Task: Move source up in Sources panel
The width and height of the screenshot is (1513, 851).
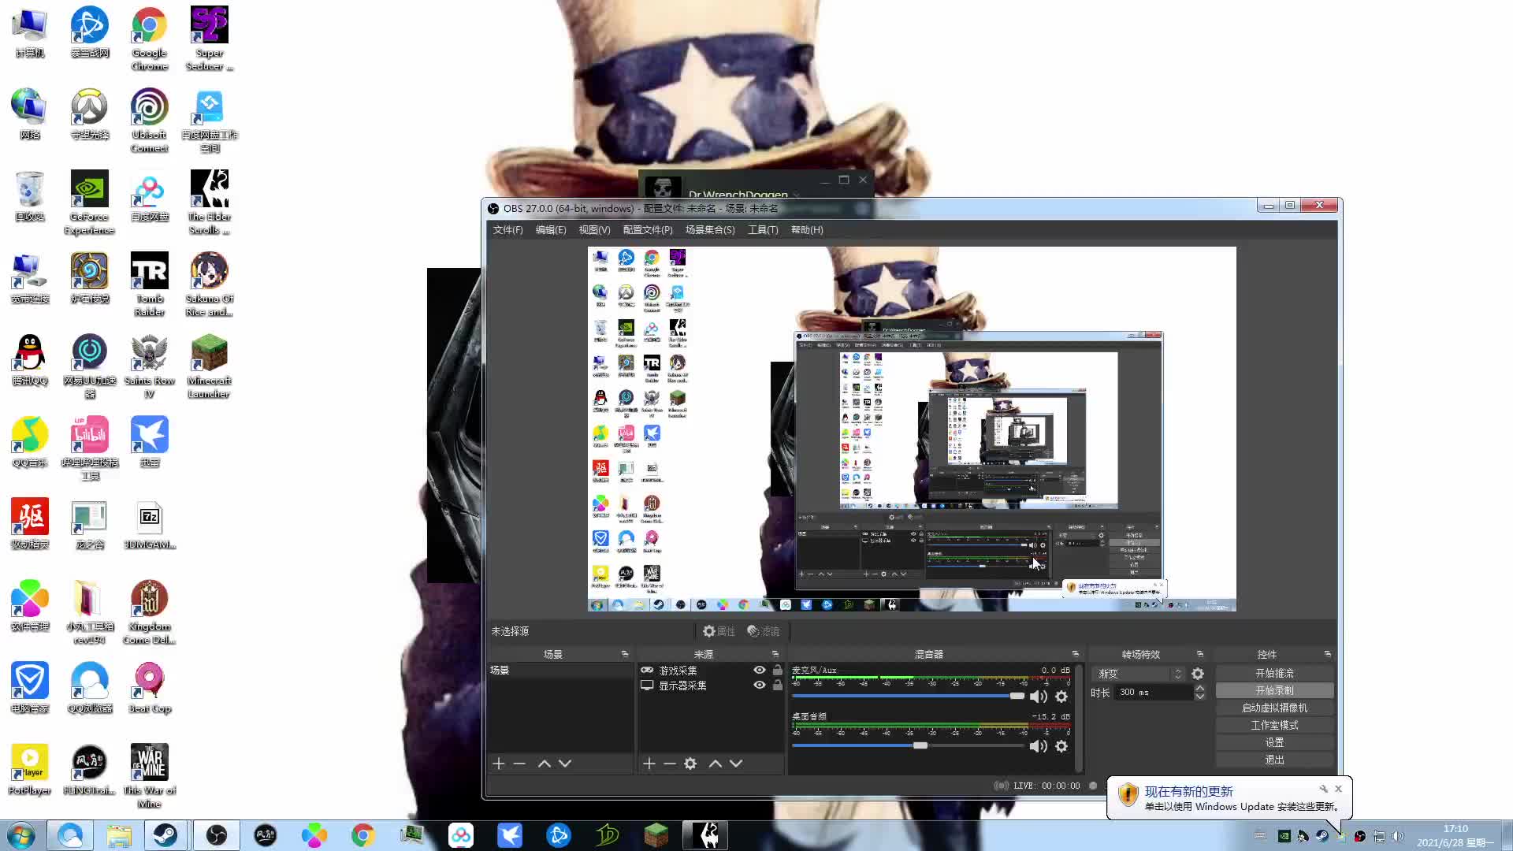Action: [x=715, y=764]
